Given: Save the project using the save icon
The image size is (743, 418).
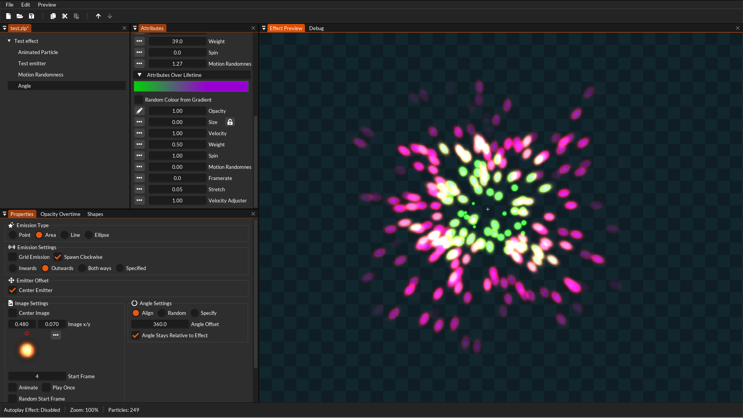Looking at the screenshot, I should pos(32,16).
